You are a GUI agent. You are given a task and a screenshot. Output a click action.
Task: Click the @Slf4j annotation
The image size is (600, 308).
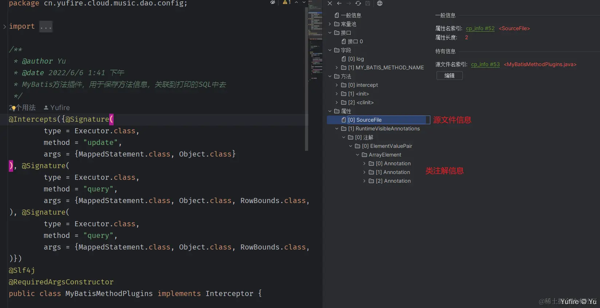[x=22, y=270]
